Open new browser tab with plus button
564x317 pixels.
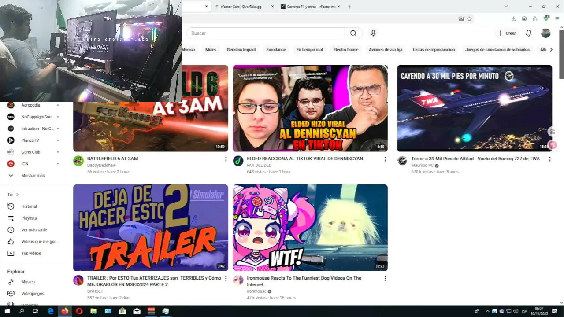[x=349, y=7]
